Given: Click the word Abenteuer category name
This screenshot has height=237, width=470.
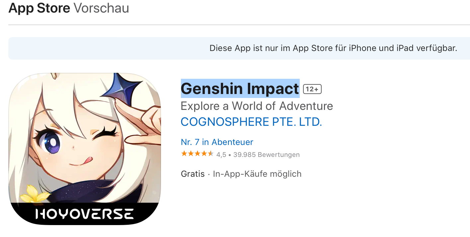Looking at the screenshot, I should pos(232,142).
